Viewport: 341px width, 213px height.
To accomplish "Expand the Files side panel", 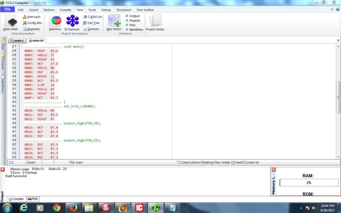I will [x=3, y=45].
